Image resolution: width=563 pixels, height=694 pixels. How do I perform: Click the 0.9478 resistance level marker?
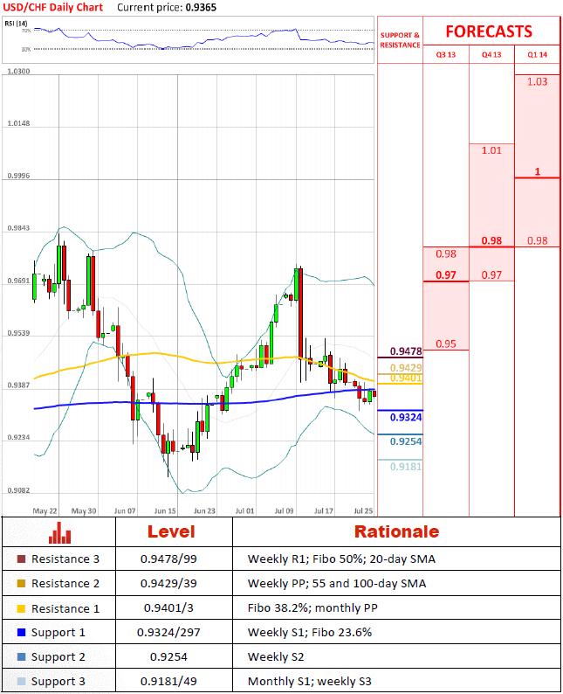406,351
